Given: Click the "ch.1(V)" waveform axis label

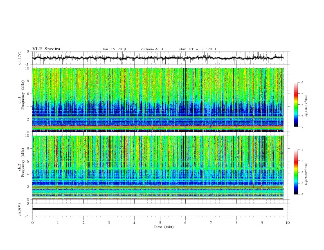Looking at the screenshot, I should [20, 58].
